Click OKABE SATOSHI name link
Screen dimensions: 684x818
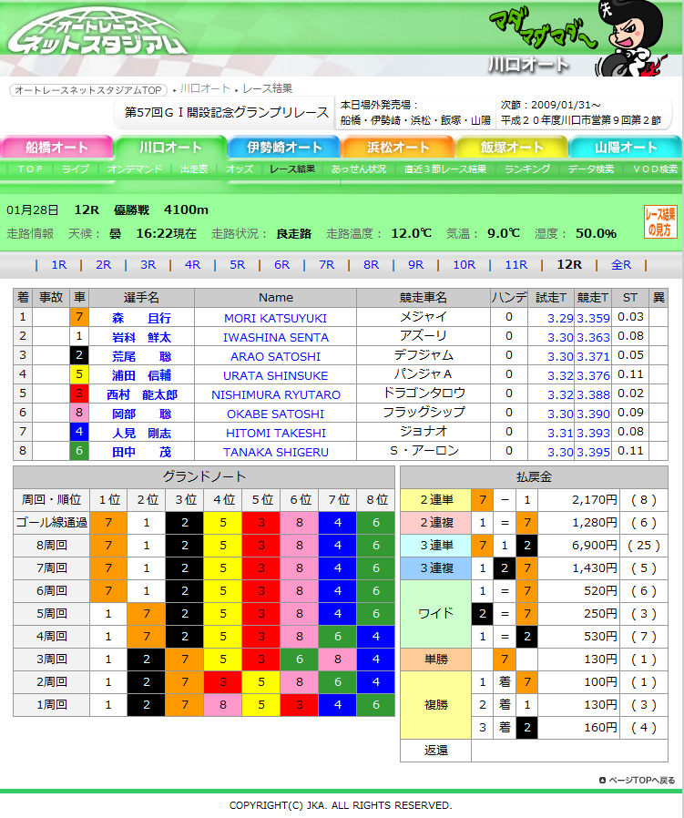tap(275, 414)
